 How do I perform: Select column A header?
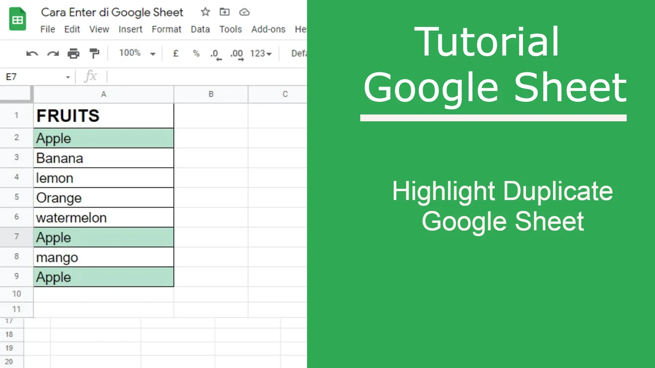104,94
